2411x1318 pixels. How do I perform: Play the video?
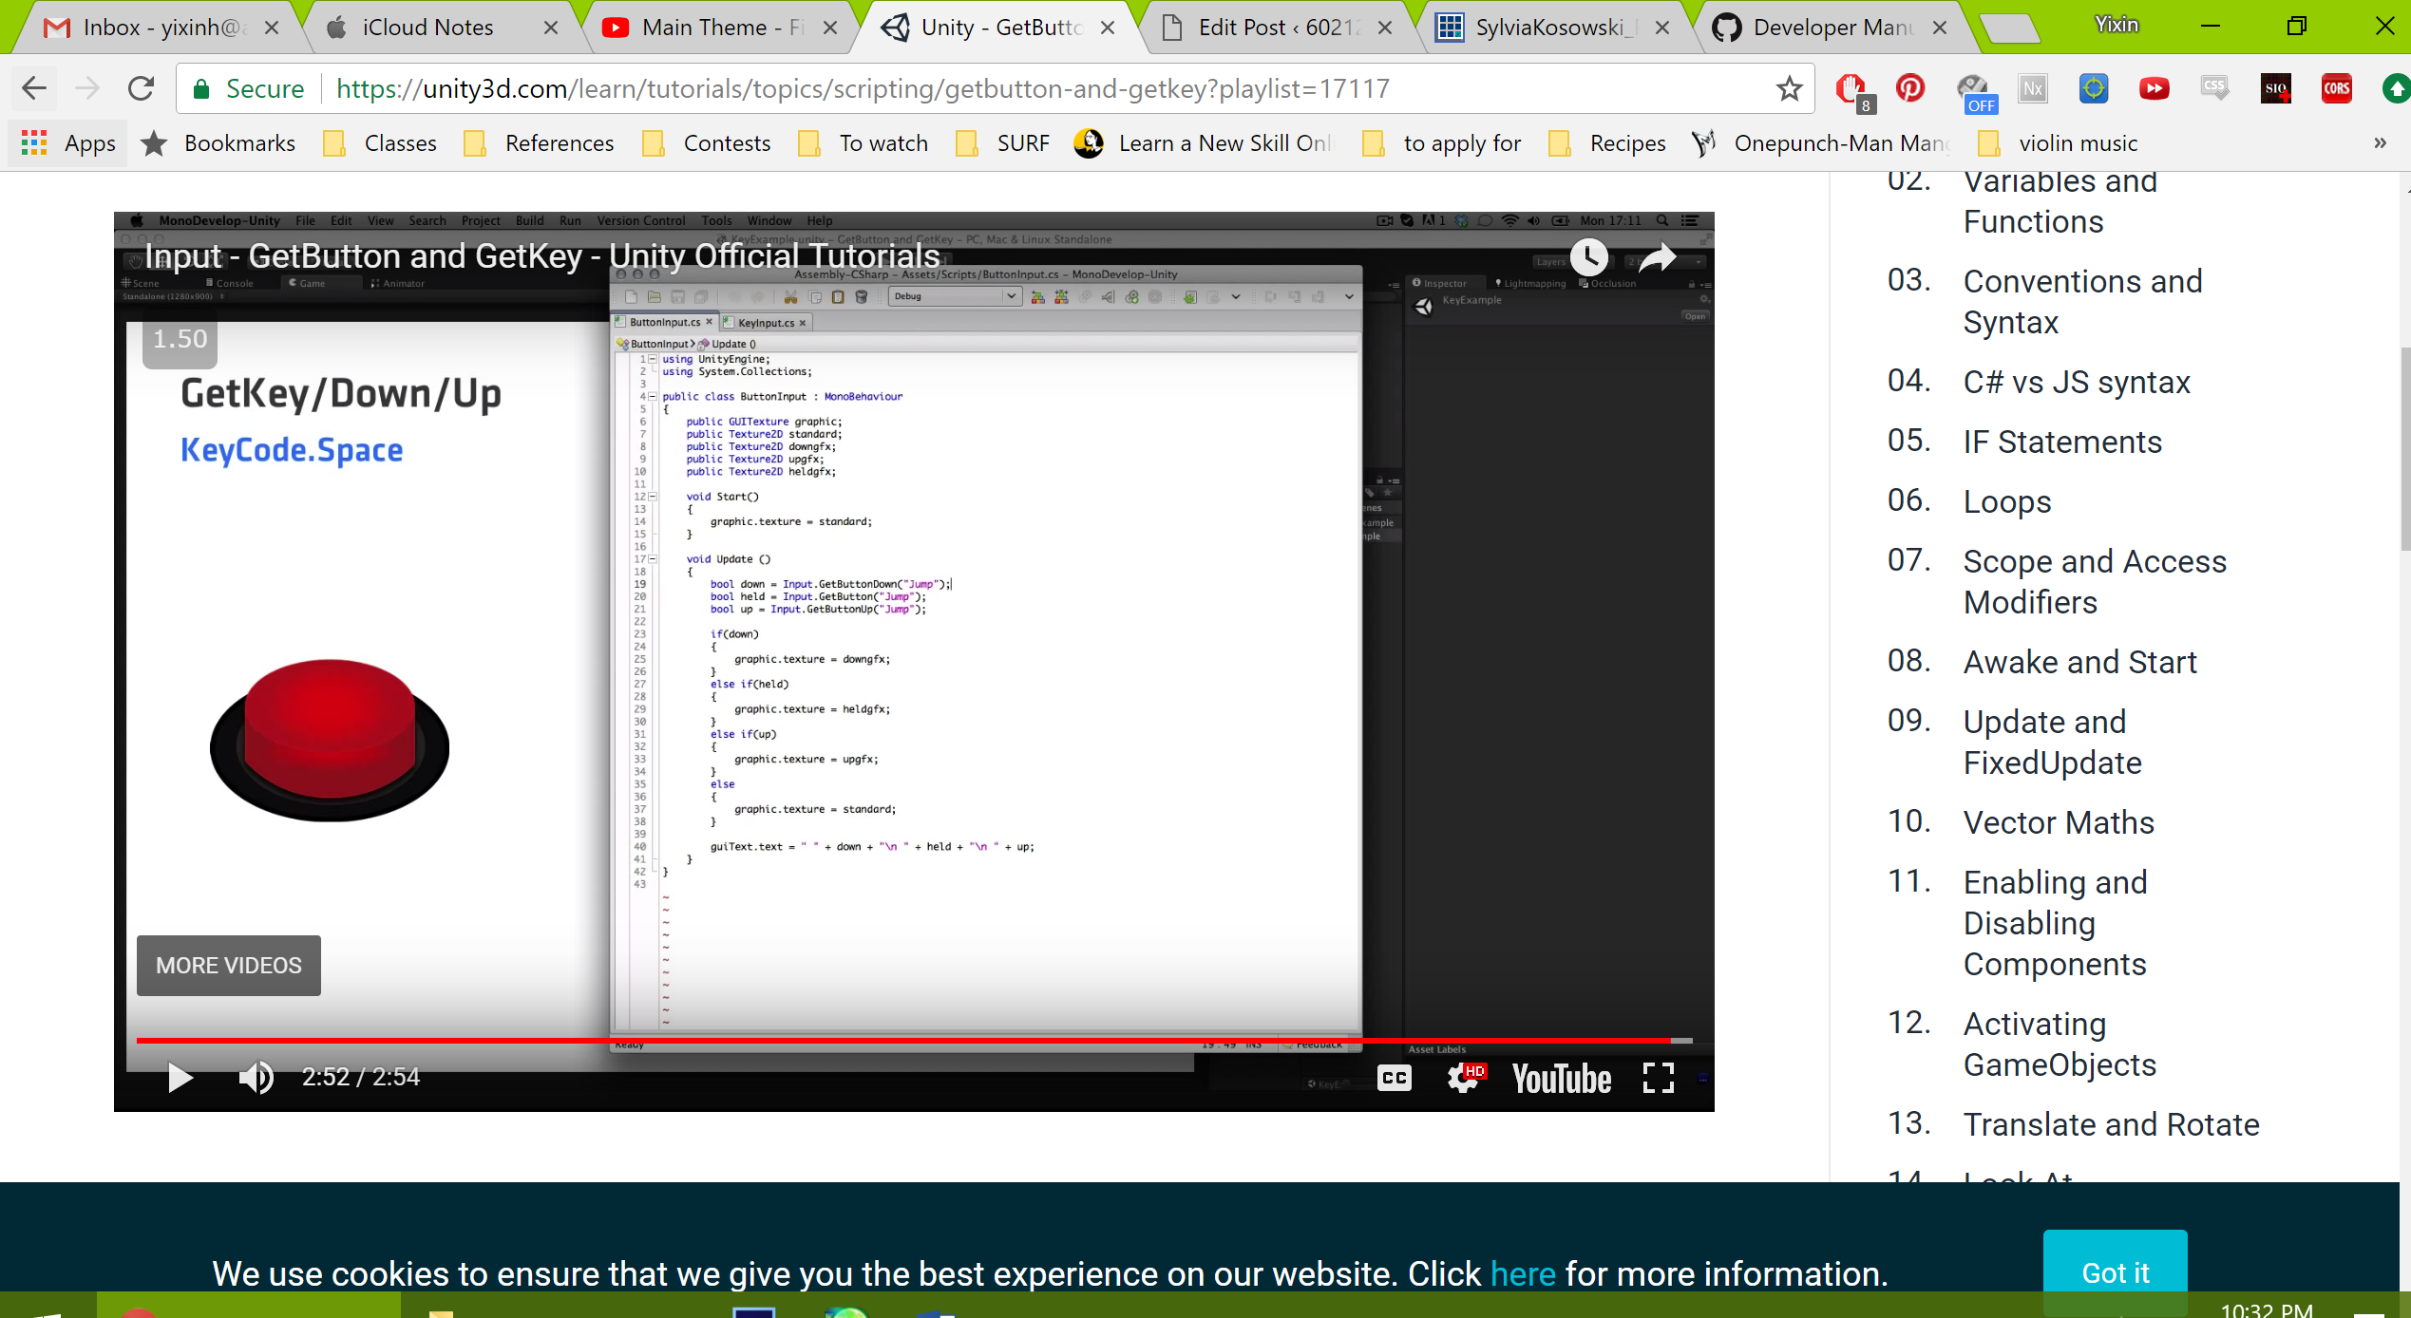pos(179,1077)
